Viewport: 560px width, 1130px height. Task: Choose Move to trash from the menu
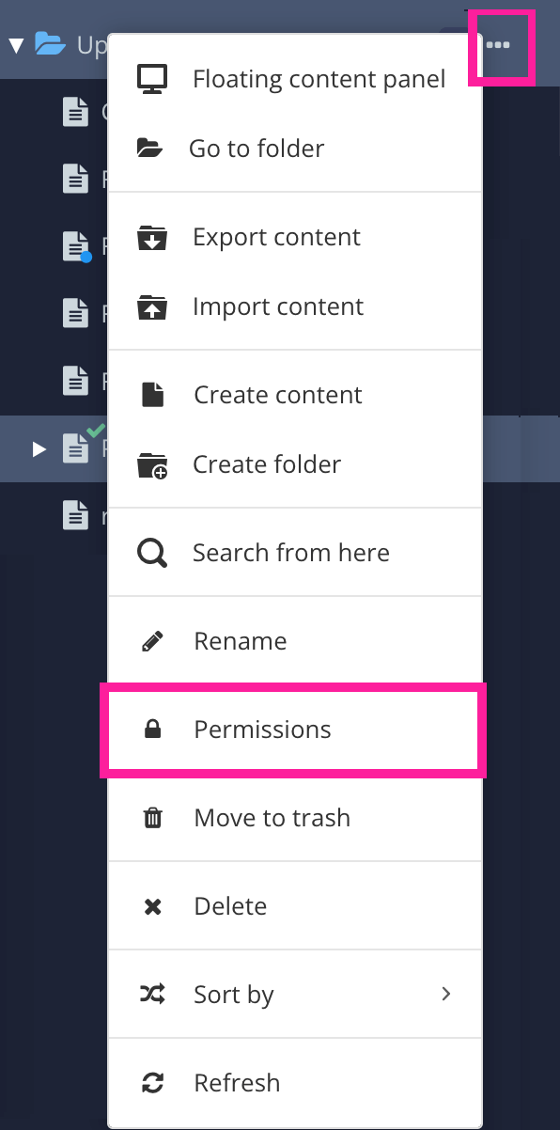[272, 817]
